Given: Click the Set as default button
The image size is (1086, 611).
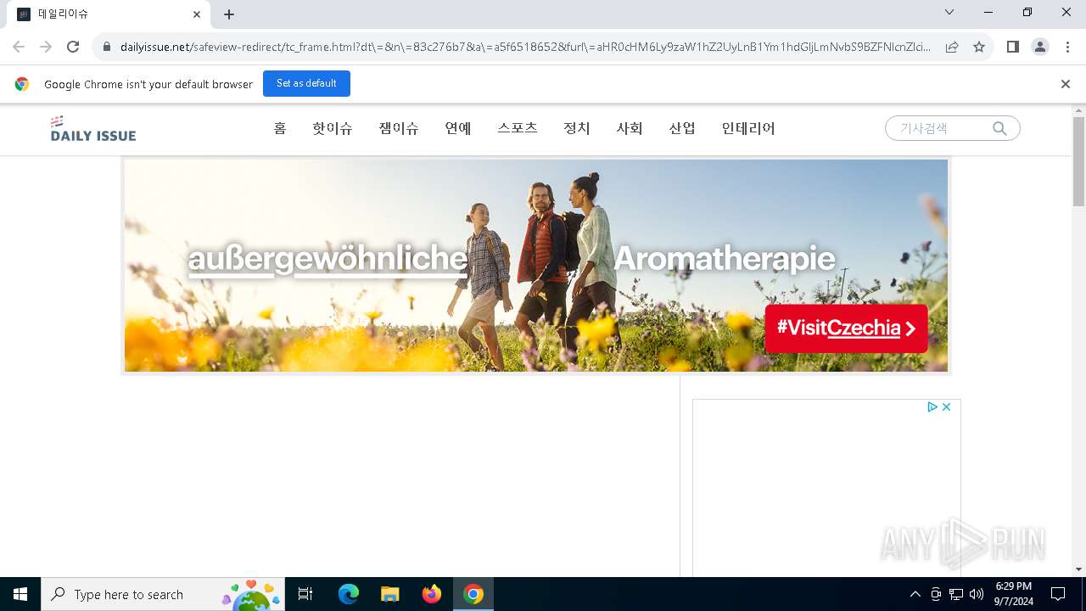Looking at the screenshot, I should coord(306,83).
